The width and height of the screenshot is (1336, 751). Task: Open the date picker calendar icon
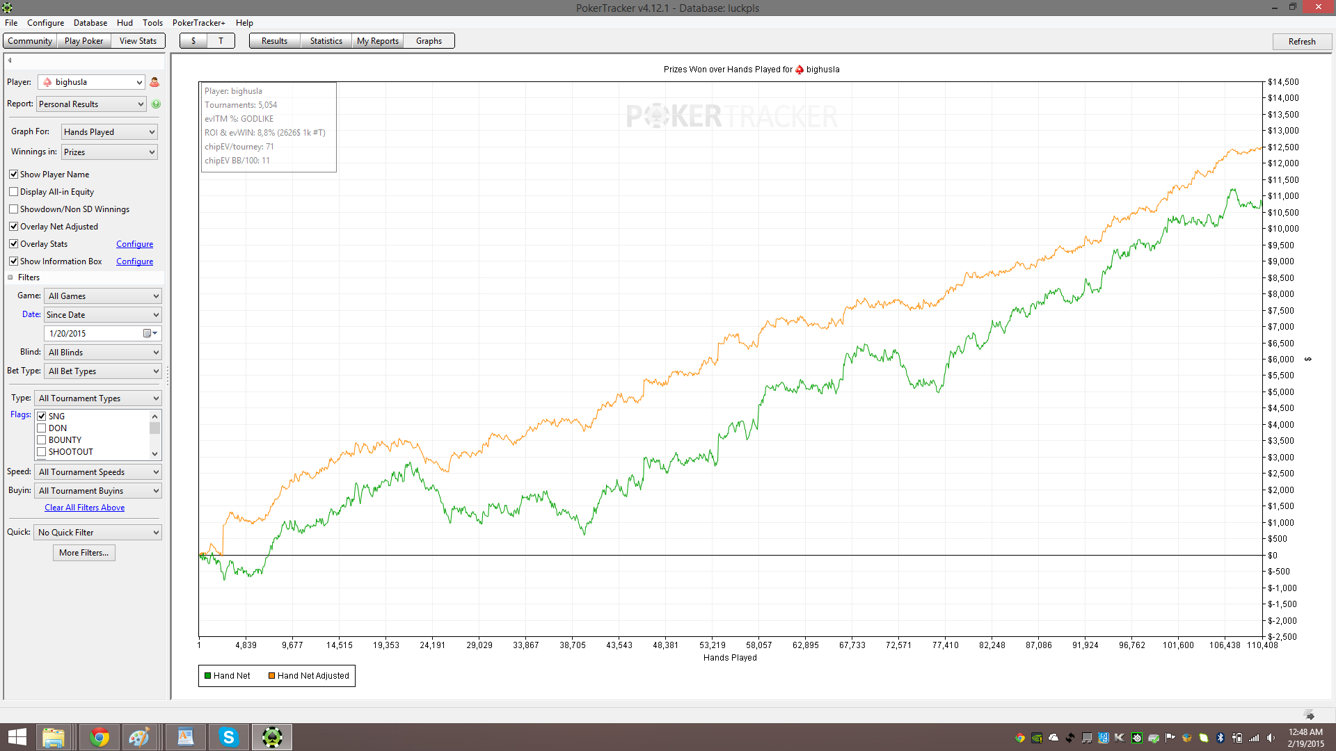point(148,334)
